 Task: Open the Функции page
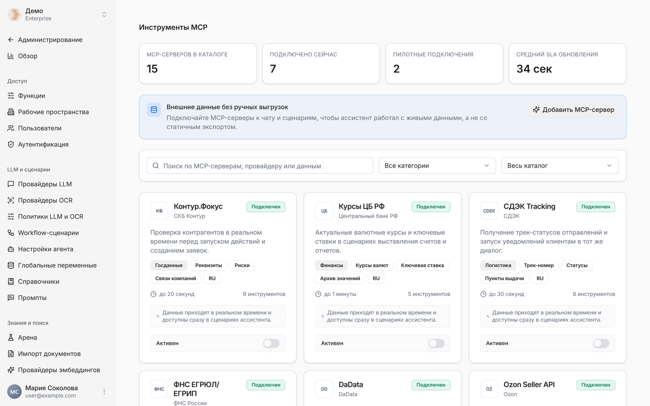[32, 96]
